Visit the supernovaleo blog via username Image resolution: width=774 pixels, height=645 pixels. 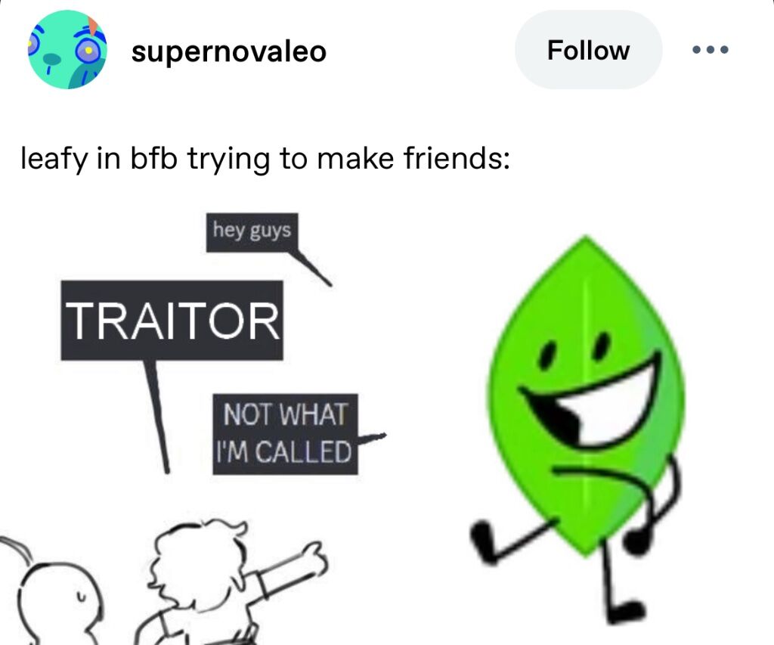point(228,51)
